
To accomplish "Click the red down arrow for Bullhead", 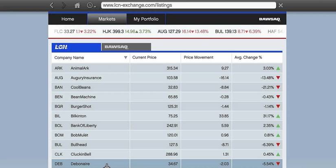I will coord(278,145).
